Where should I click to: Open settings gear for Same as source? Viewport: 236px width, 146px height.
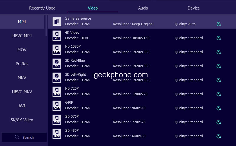click(219, 24)
